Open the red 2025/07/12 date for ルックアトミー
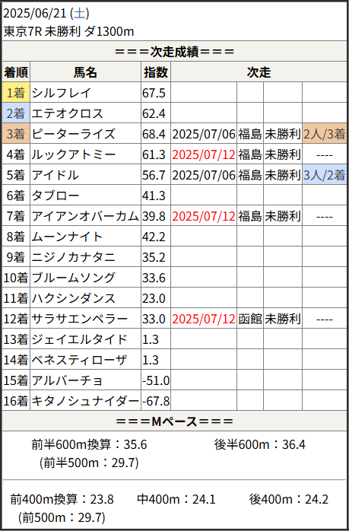This screenshot has height=531, width=349. click(204, 154)
